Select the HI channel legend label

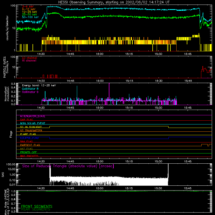(x=29, y=61)
